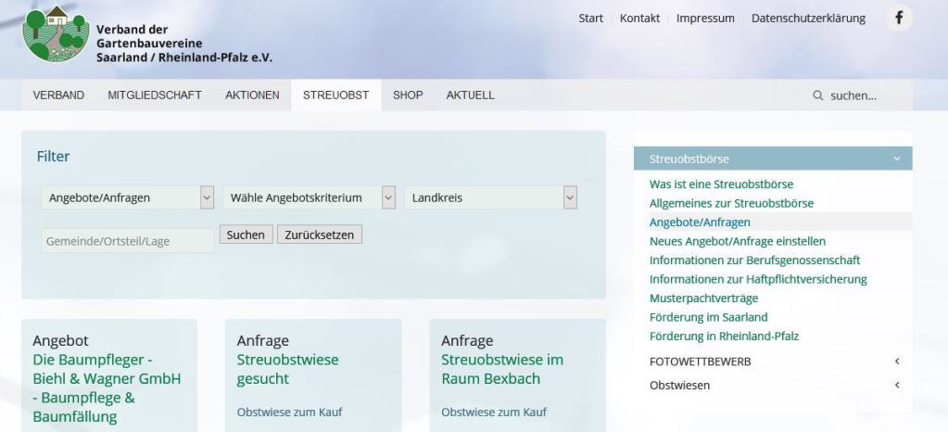This screenshot has width=948, height=432.
Task: Click the search magnifier icon
Action: (x=817, y=95)
